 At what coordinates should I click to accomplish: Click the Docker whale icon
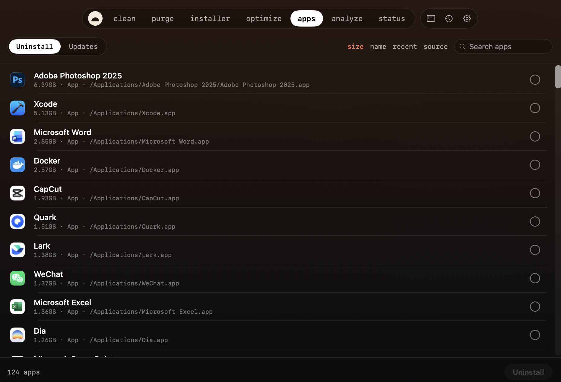17,165
